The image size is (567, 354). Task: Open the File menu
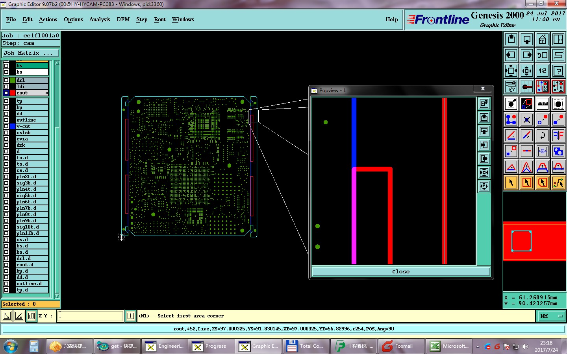coord(11,19)
